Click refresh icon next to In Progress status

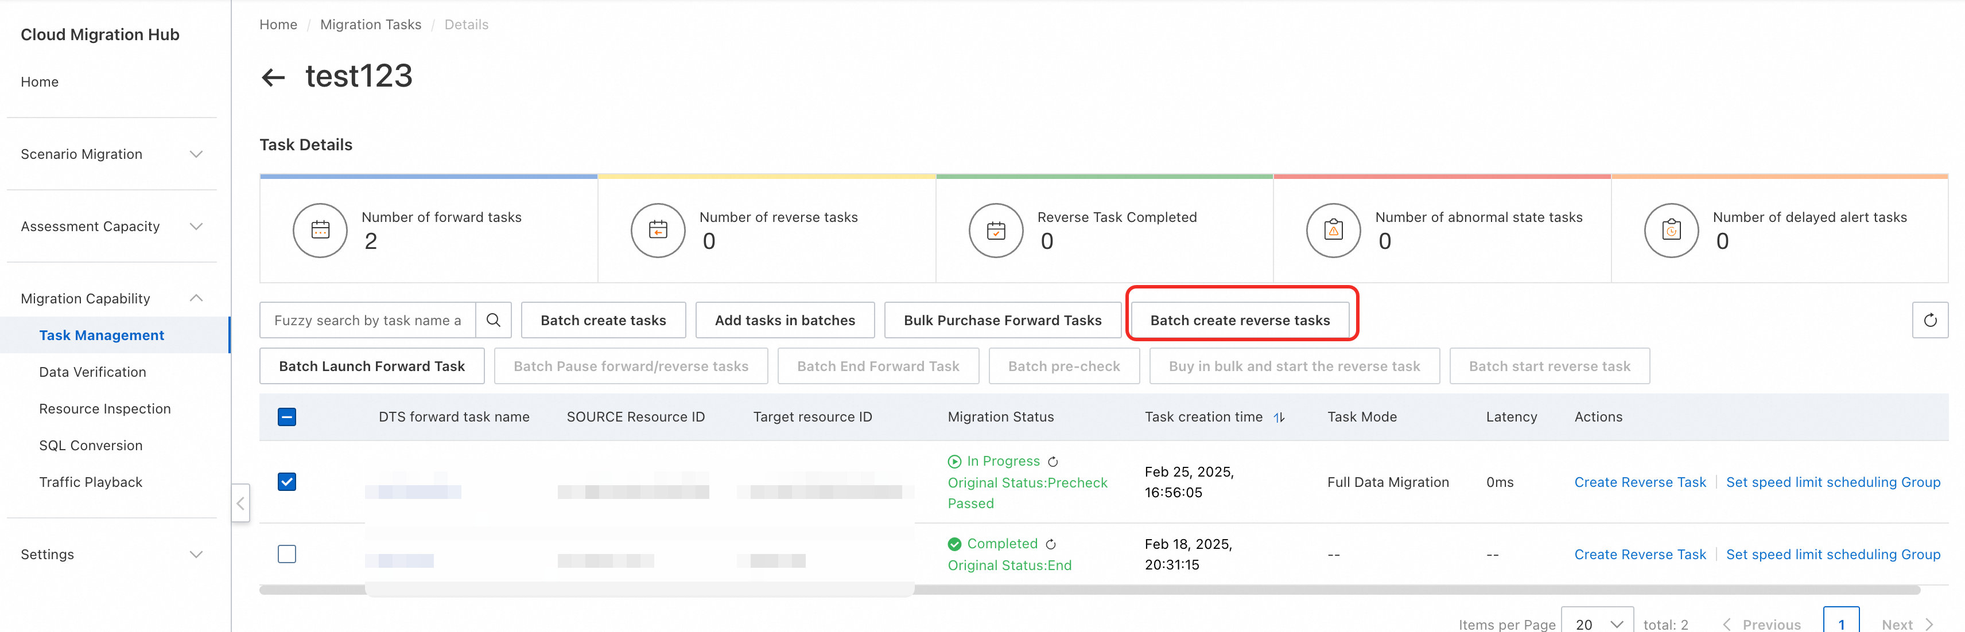[x=1053, y=462]
